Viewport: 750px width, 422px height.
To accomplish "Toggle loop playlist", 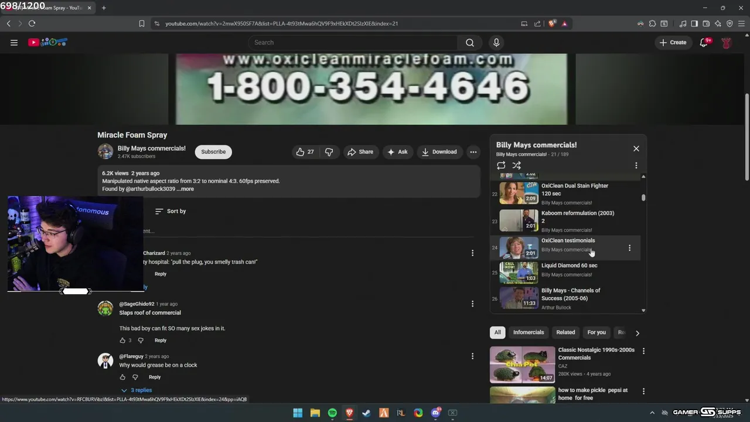I will (x=501, y=165).
